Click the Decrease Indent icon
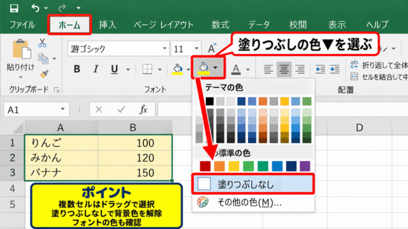The width and height of the screenshot is (408, 229). point(320,69)
